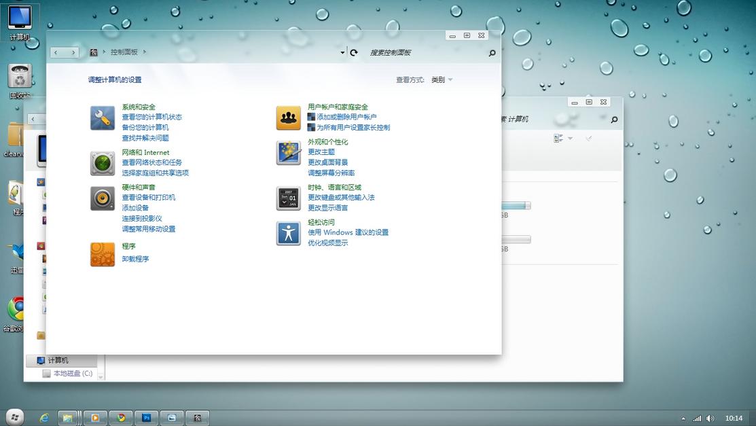Viewport: 756px width, 426px height.
Task: Select the 硬件和声音 speaker icon
Action: [x=102, y=198]
